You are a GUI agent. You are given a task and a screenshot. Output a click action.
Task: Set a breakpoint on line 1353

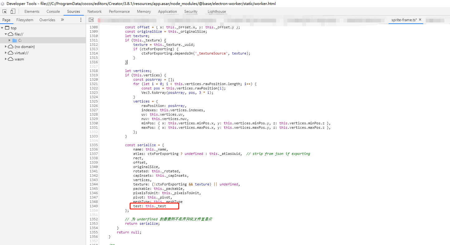(93, 223)
